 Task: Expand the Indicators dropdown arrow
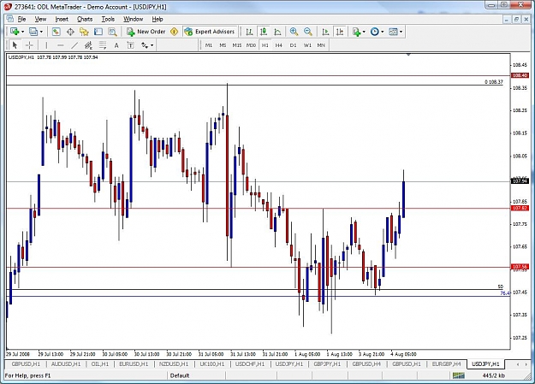click(364, 32)
